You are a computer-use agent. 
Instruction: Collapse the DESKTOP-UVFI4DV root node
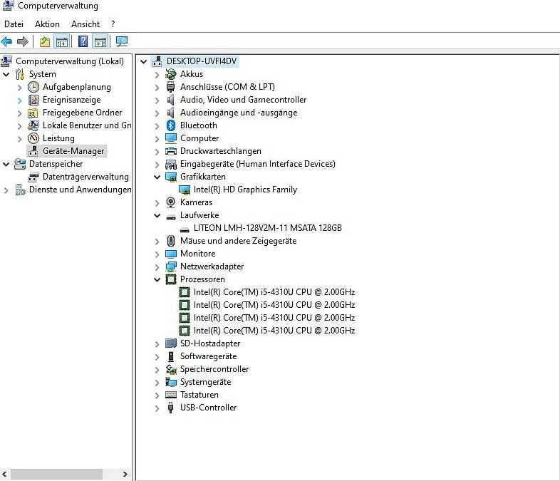click(144, 61)
